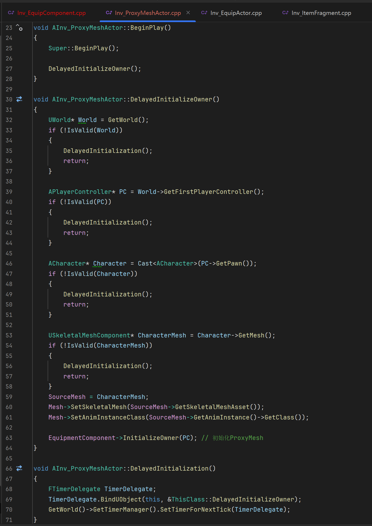The image size is (372, 526).
Task: Click C++ file icon of Inv_ProxyMeshActor.cpp tab
Action: [x=109, y=13]
